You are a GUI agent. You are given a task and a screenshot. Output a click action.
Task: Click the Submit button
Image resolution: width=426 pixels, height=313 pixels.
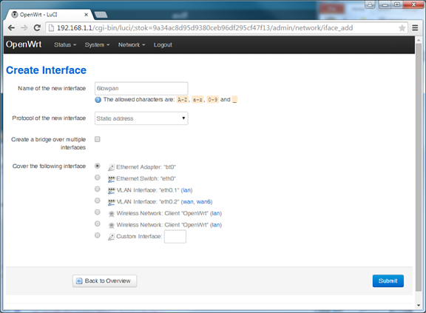[388, 281]
